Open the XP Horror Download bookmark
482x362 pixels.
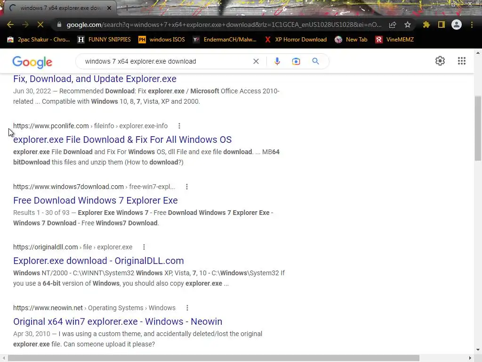point(296,40)
